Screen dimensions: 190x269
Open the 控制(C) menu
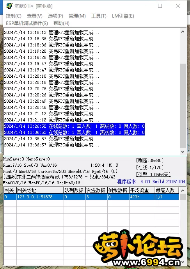(13, 16)
